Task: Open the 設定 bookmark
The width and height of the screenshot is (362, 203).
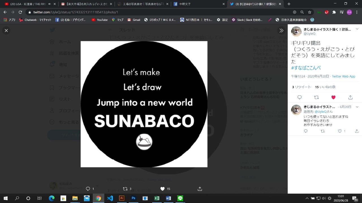Action: click(x=222, y=20)
